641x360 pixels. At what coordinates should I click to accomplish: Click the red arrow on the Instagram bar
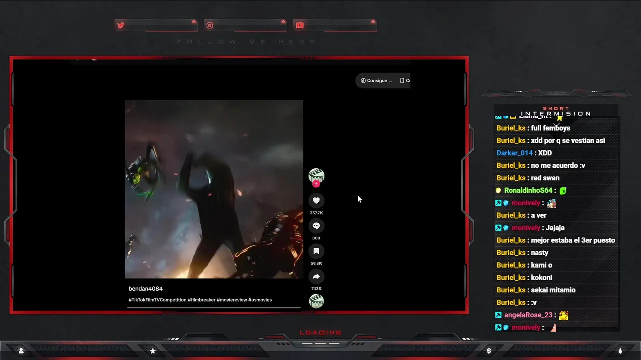pyautogui.click(x=283, y=21)
